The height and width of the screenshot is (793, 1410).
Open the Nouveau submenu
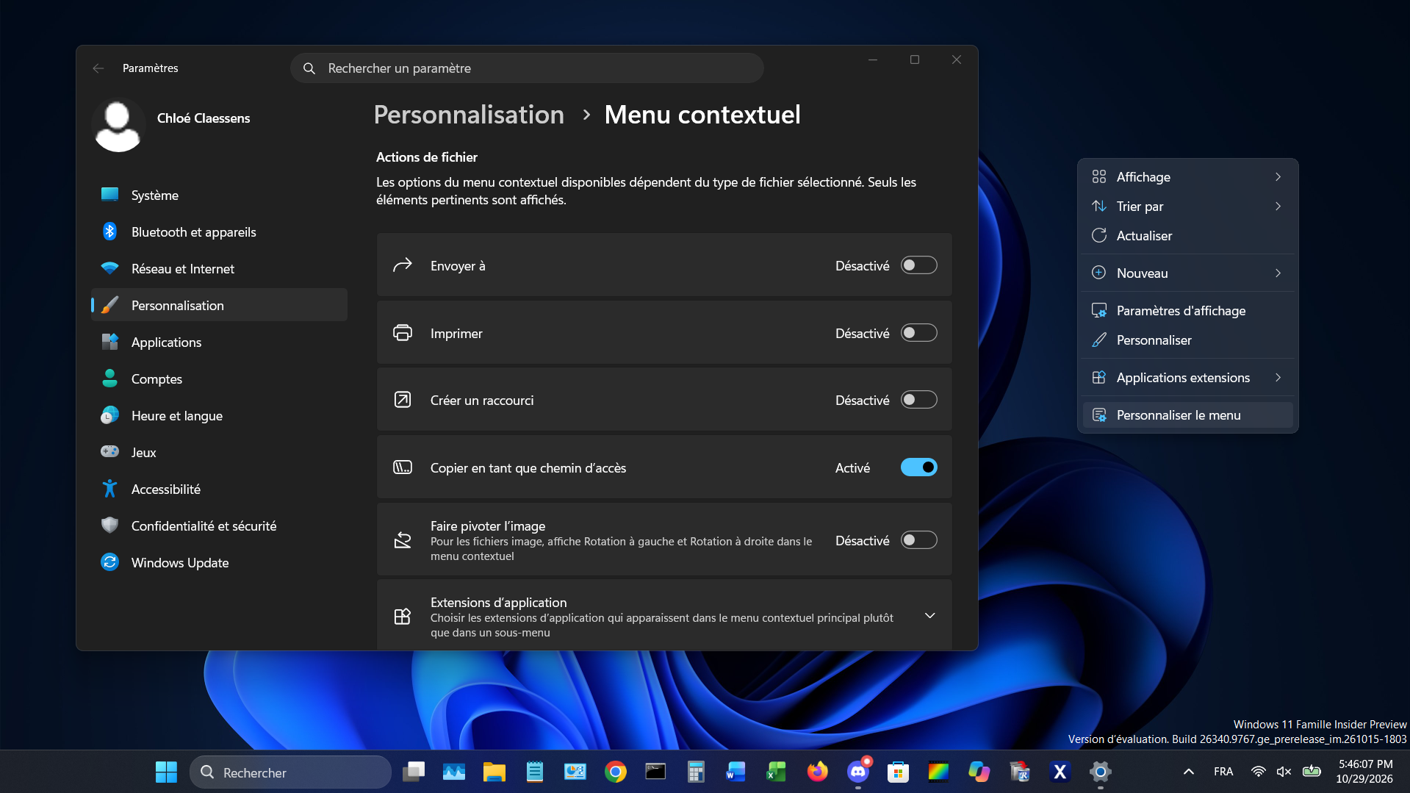coord(1187,273)
